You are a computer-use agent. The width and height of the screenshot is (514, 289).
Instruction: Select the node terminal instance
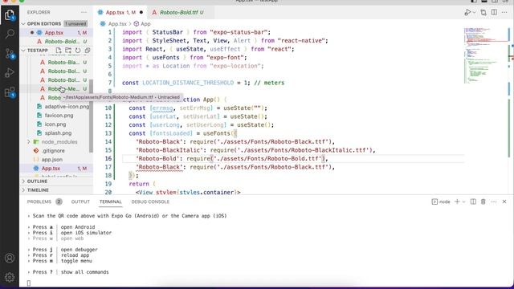click(441, 201)
